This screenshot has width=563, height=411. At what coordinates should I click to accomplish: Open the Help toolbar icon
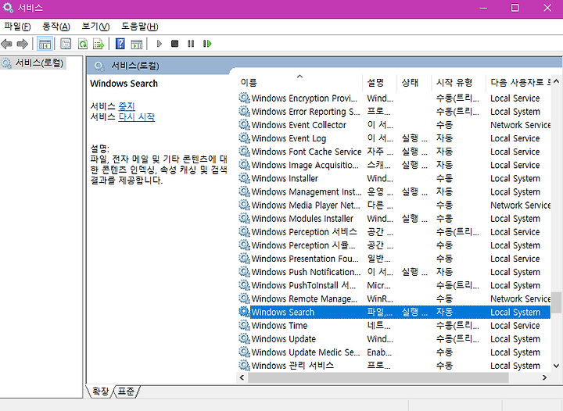[120, 44]
